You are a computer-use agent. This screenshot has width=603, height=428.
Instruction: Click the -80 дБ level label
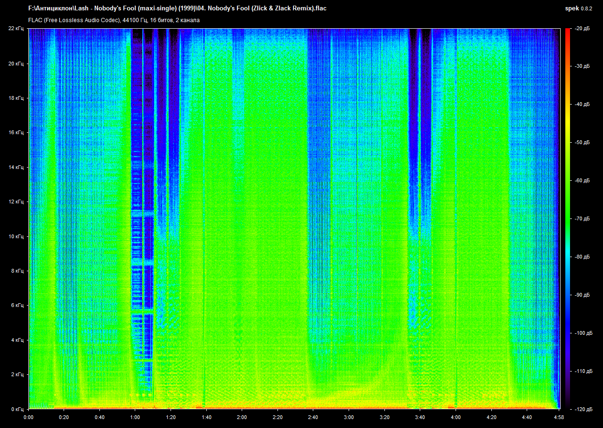(x=582, y=257)
